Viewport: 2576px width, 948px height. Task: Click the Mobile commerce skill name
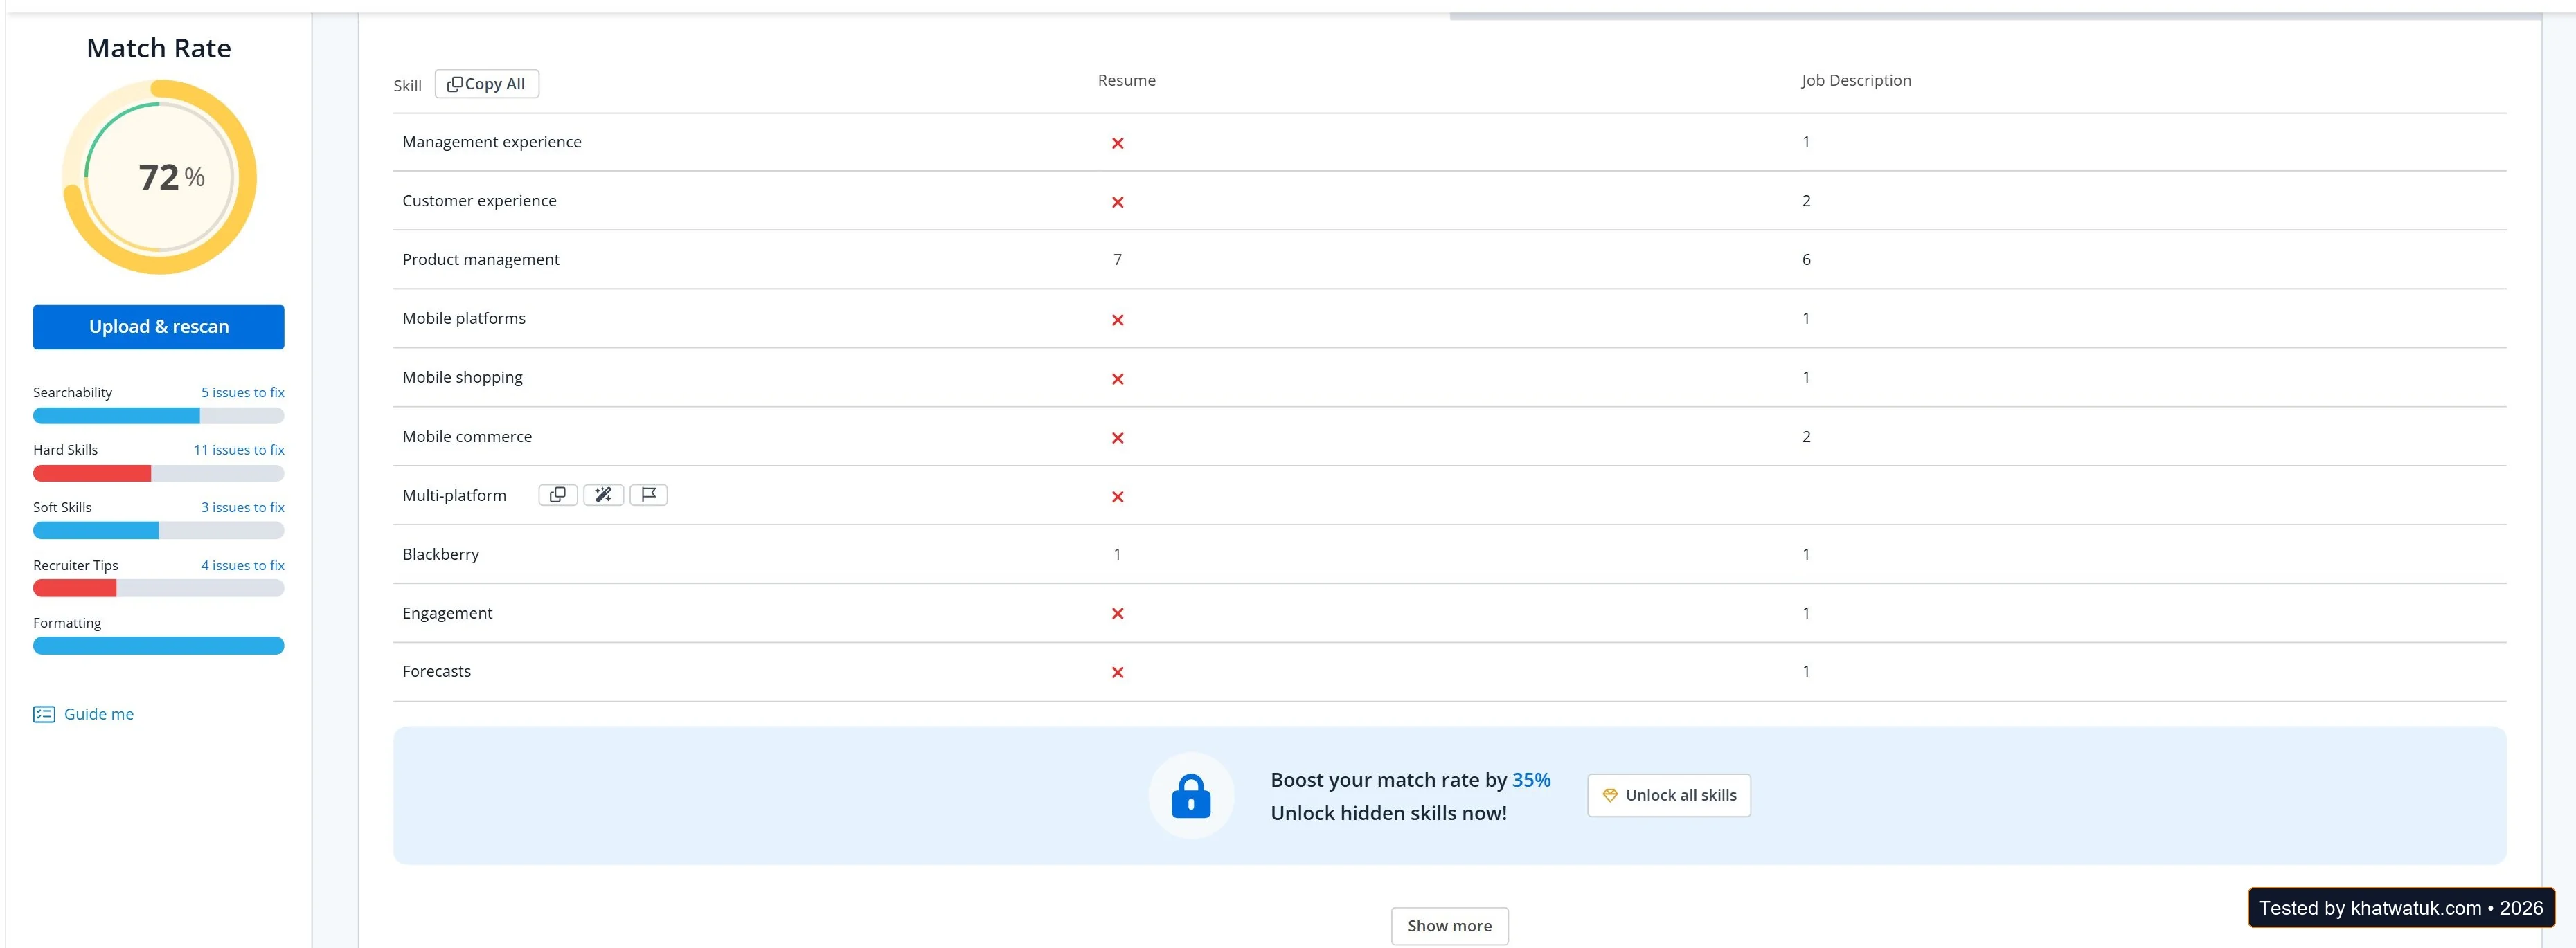467,437
